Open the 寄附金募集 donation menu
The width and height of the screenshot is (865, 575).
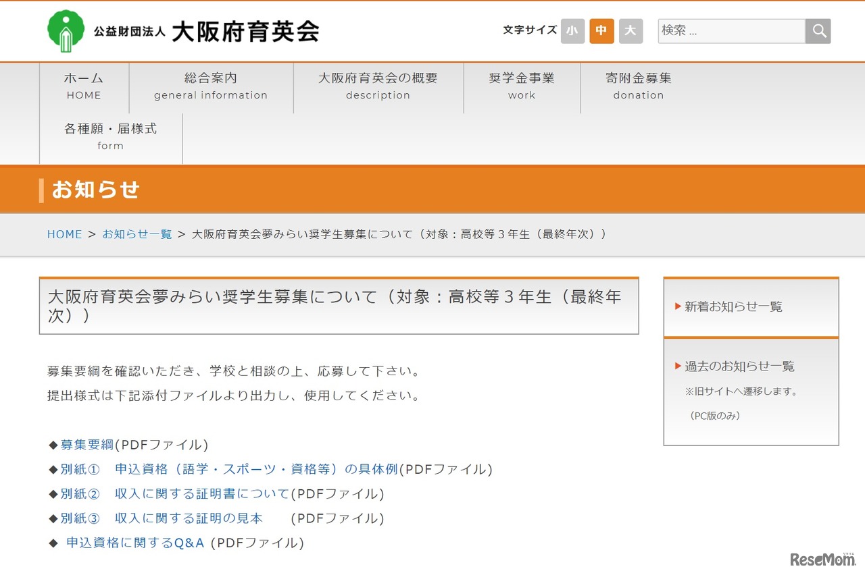[x=638, y=86]
